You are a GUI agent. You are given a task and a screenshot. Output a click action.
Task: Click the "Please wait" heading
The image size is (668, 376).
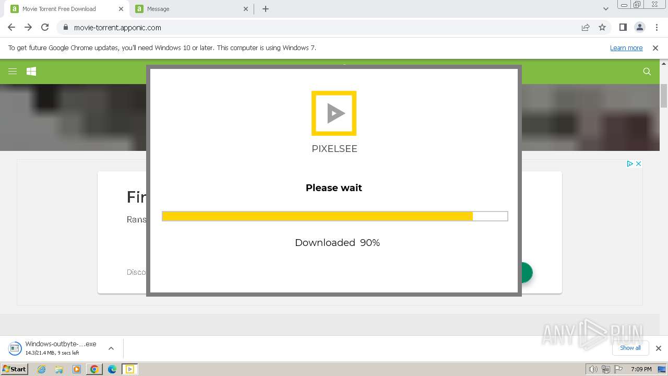pos(334,188)
